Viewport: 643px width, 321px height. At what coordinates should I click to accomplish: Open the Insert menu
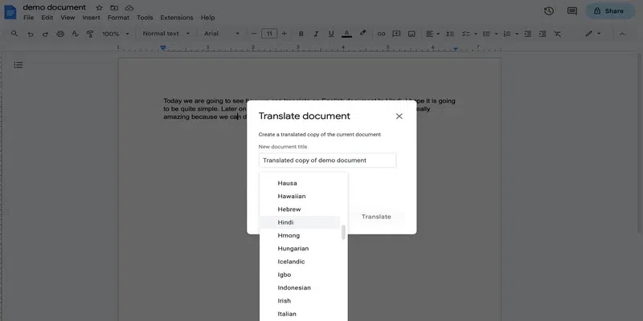click(x=91, y=18)
